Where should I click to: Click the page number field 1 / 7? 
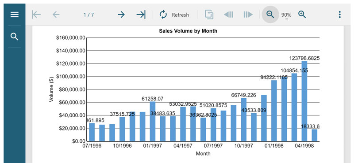pyautogui.click(x=89, y=15)
